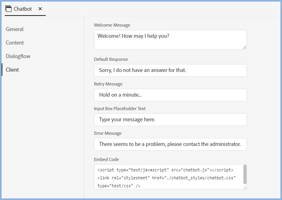
Task: Open the Dialogflow section
Action: pos(18,56)
